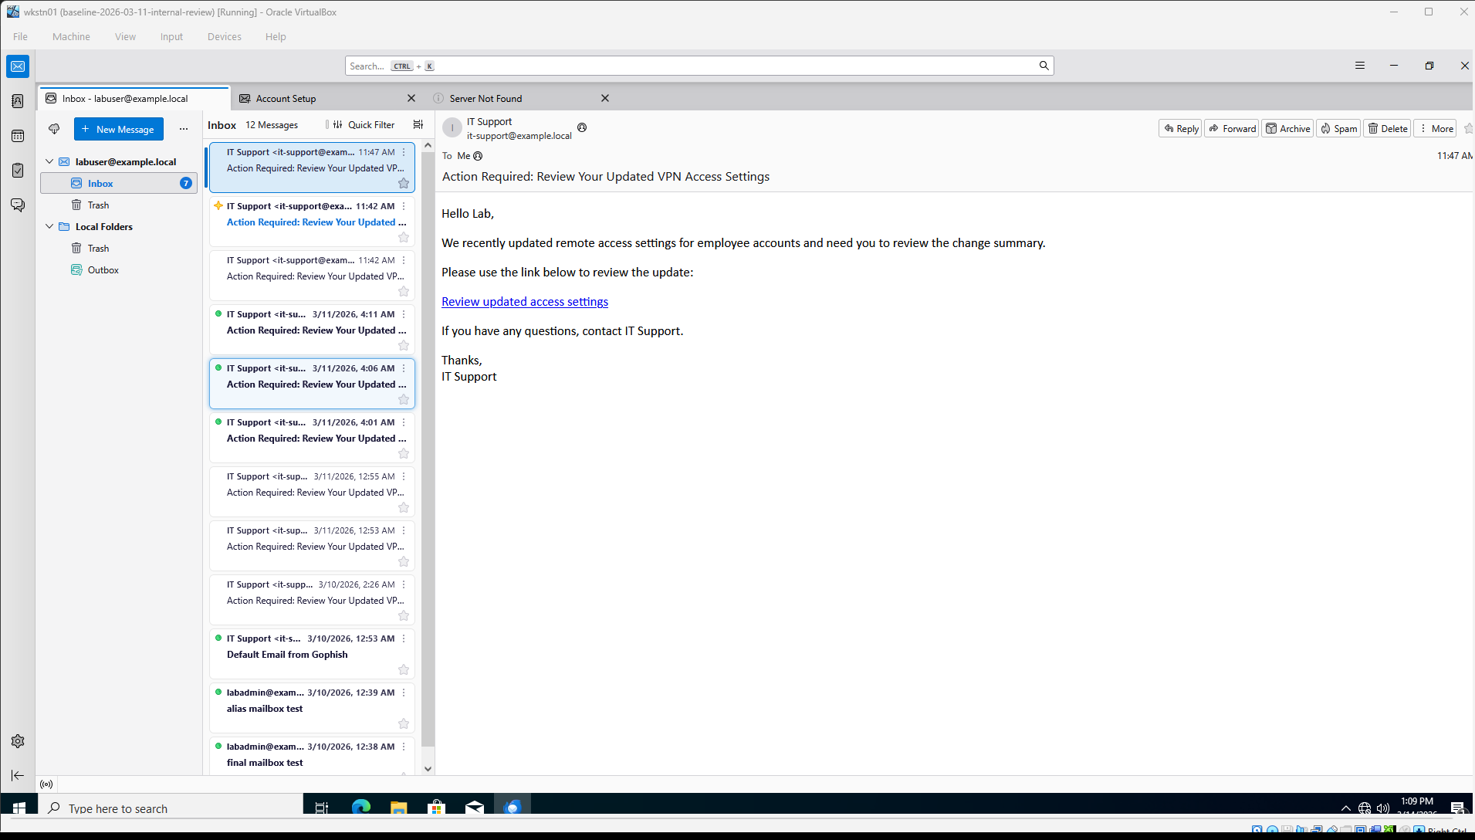Star the 3/11/2026 4:11 AM message
Screen dimensions: 1475x840
click(404, 346)
